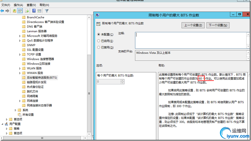
Task: Minimize the BITS policy dialog
Action: click(x=233, y=14)
